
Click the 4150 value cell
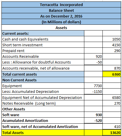(x=112, y=45)
